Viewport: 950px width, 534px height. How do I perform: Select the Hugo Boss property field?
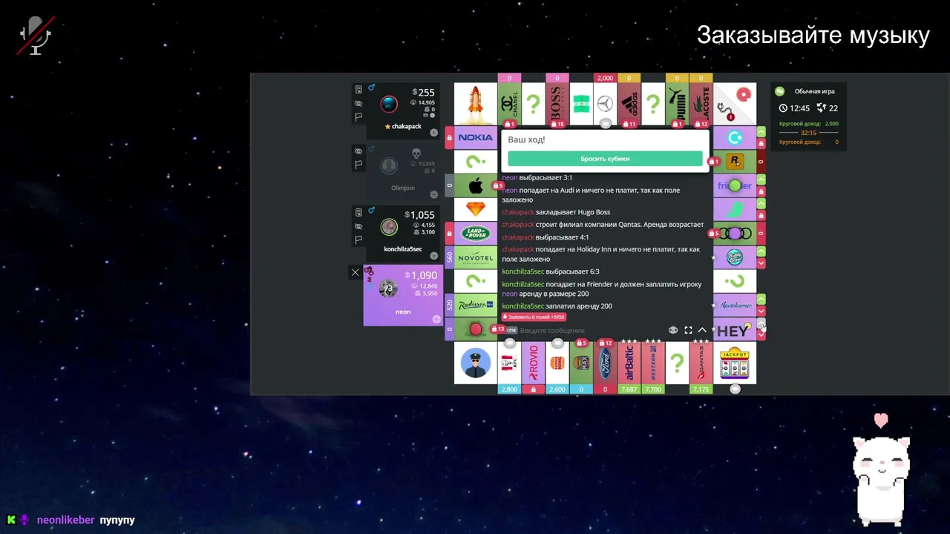pyautogui.click(x=557, y=104)
